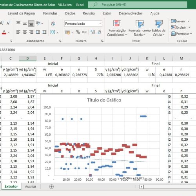Select cell with value 2,055206
This screenshot has width=196, height=196.
[113, 75]
